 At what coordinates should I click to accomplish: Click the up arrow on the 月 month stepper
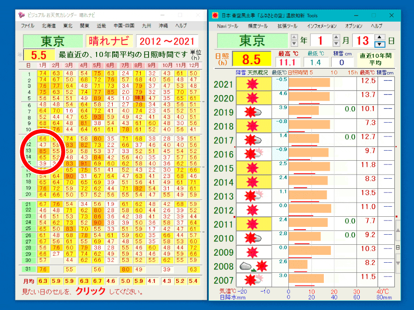point(336,36)
